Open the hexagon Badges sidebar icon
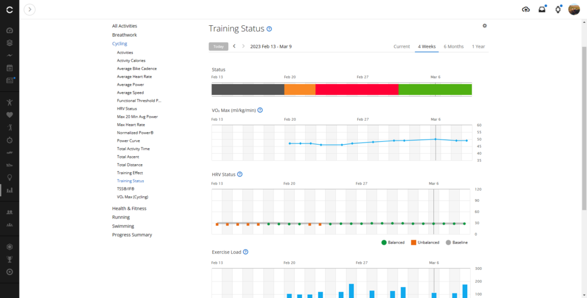 pyautogui.click(x=10, y=247)
